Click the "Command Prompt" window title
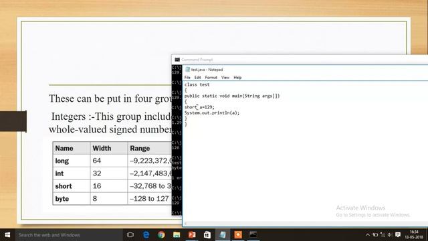 point(197,60)
